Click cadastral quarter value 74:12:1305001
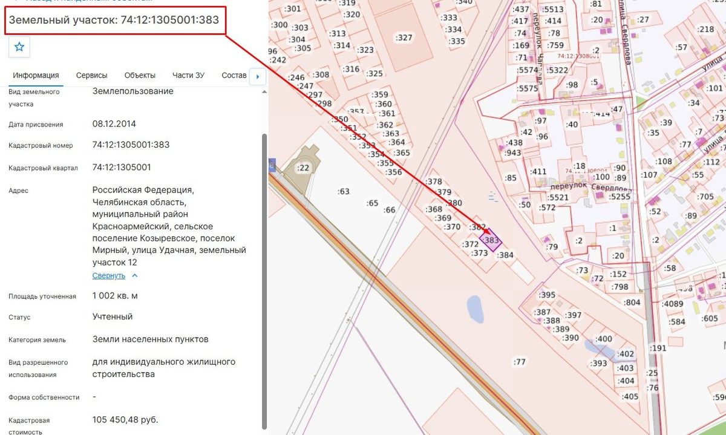Screen dimensions: 726x435 (x=122, y=167)
